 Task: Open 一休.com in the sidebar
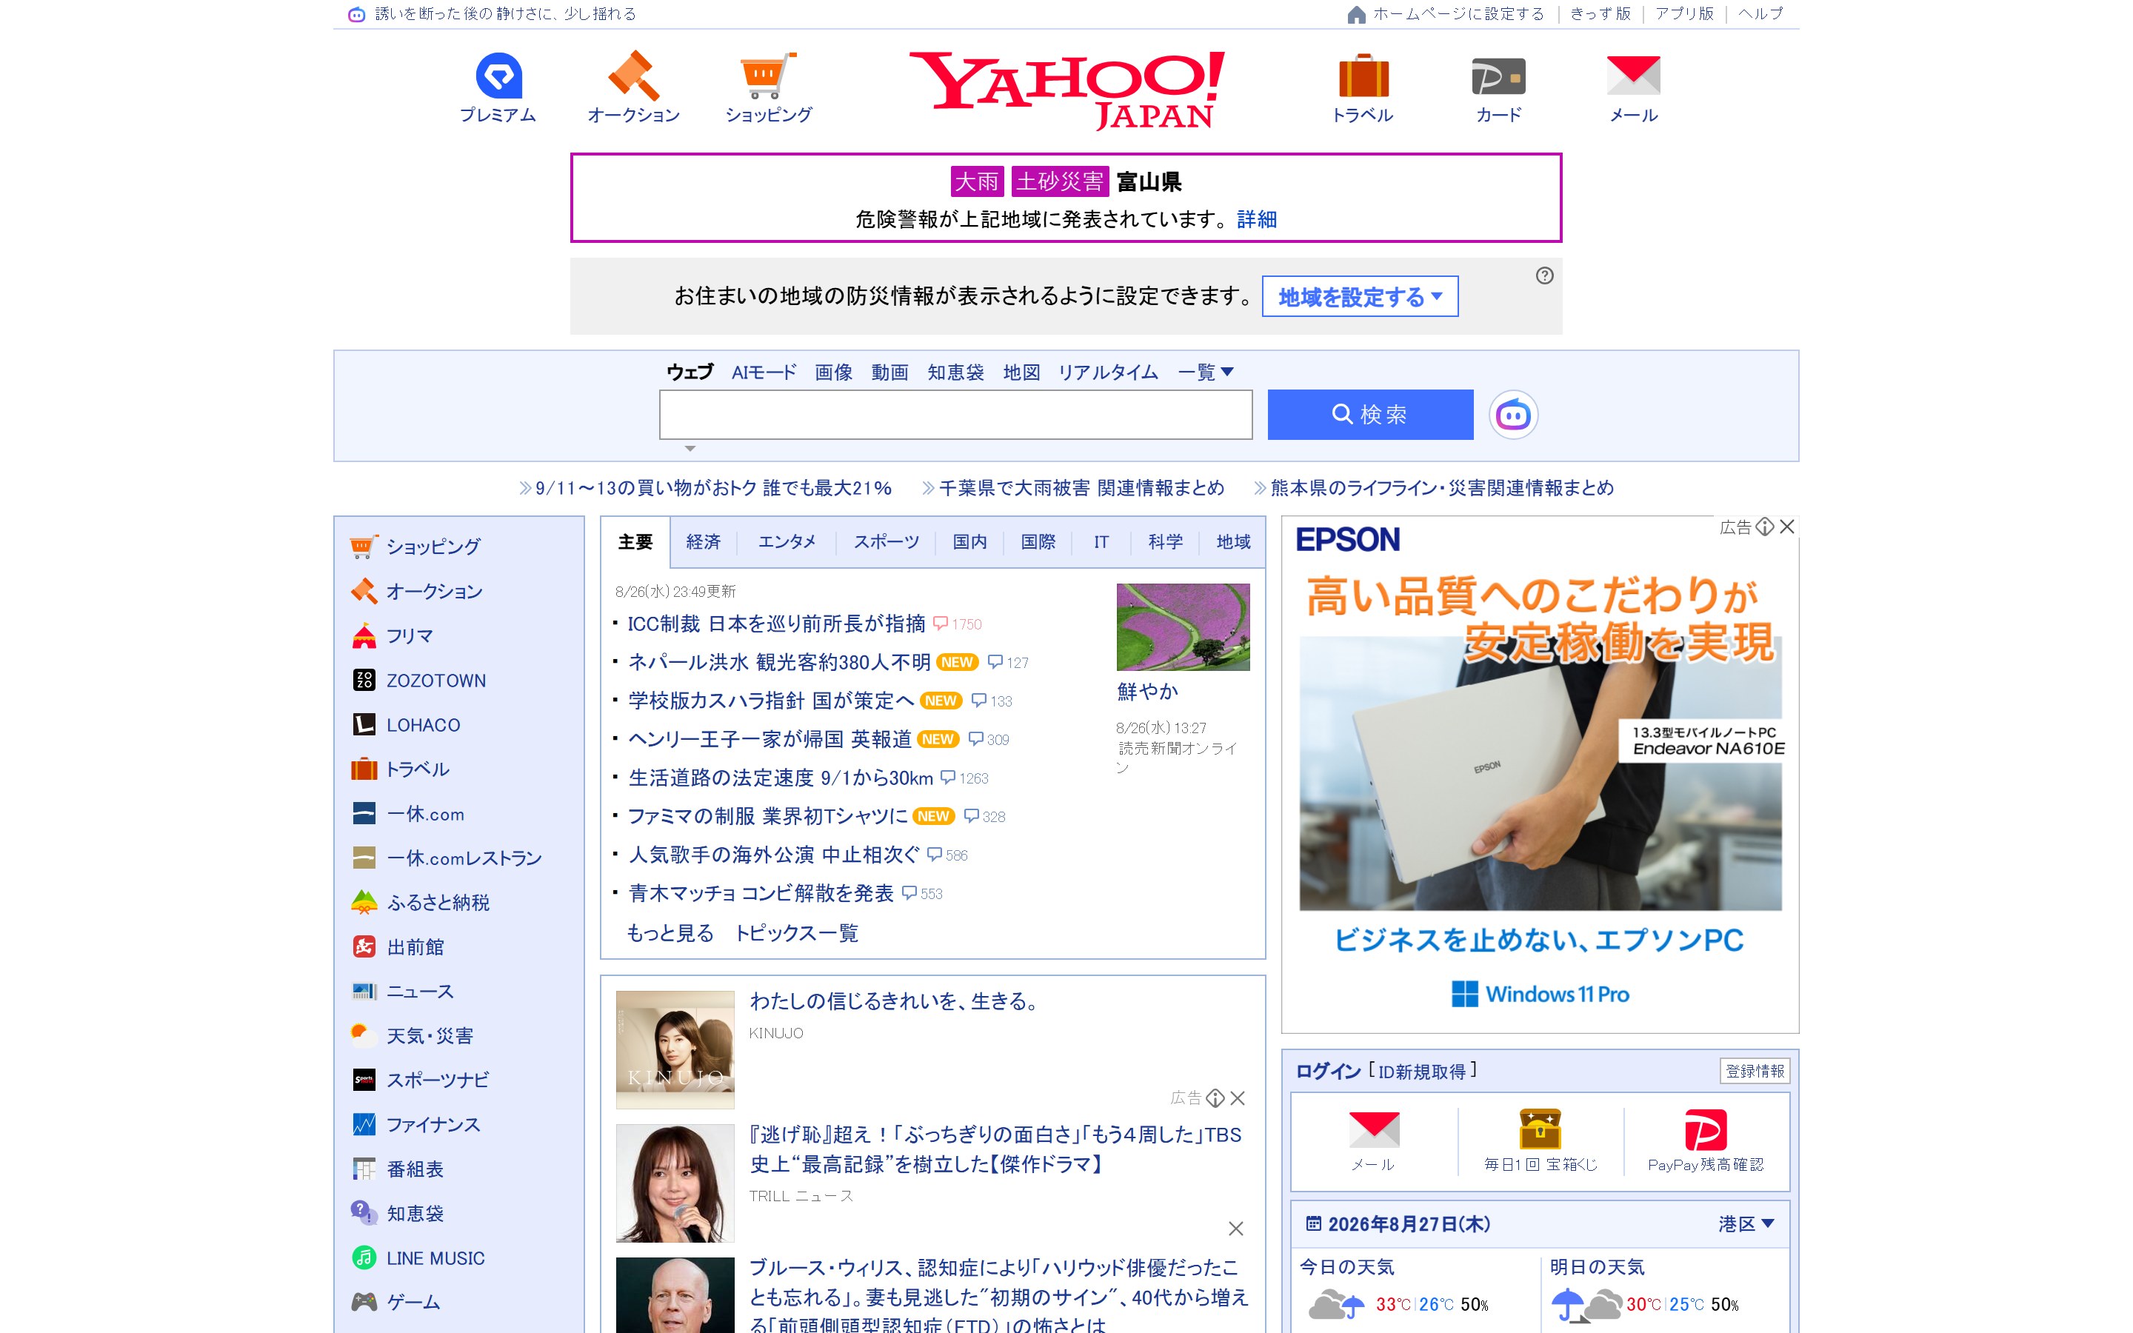pos(408,813)
